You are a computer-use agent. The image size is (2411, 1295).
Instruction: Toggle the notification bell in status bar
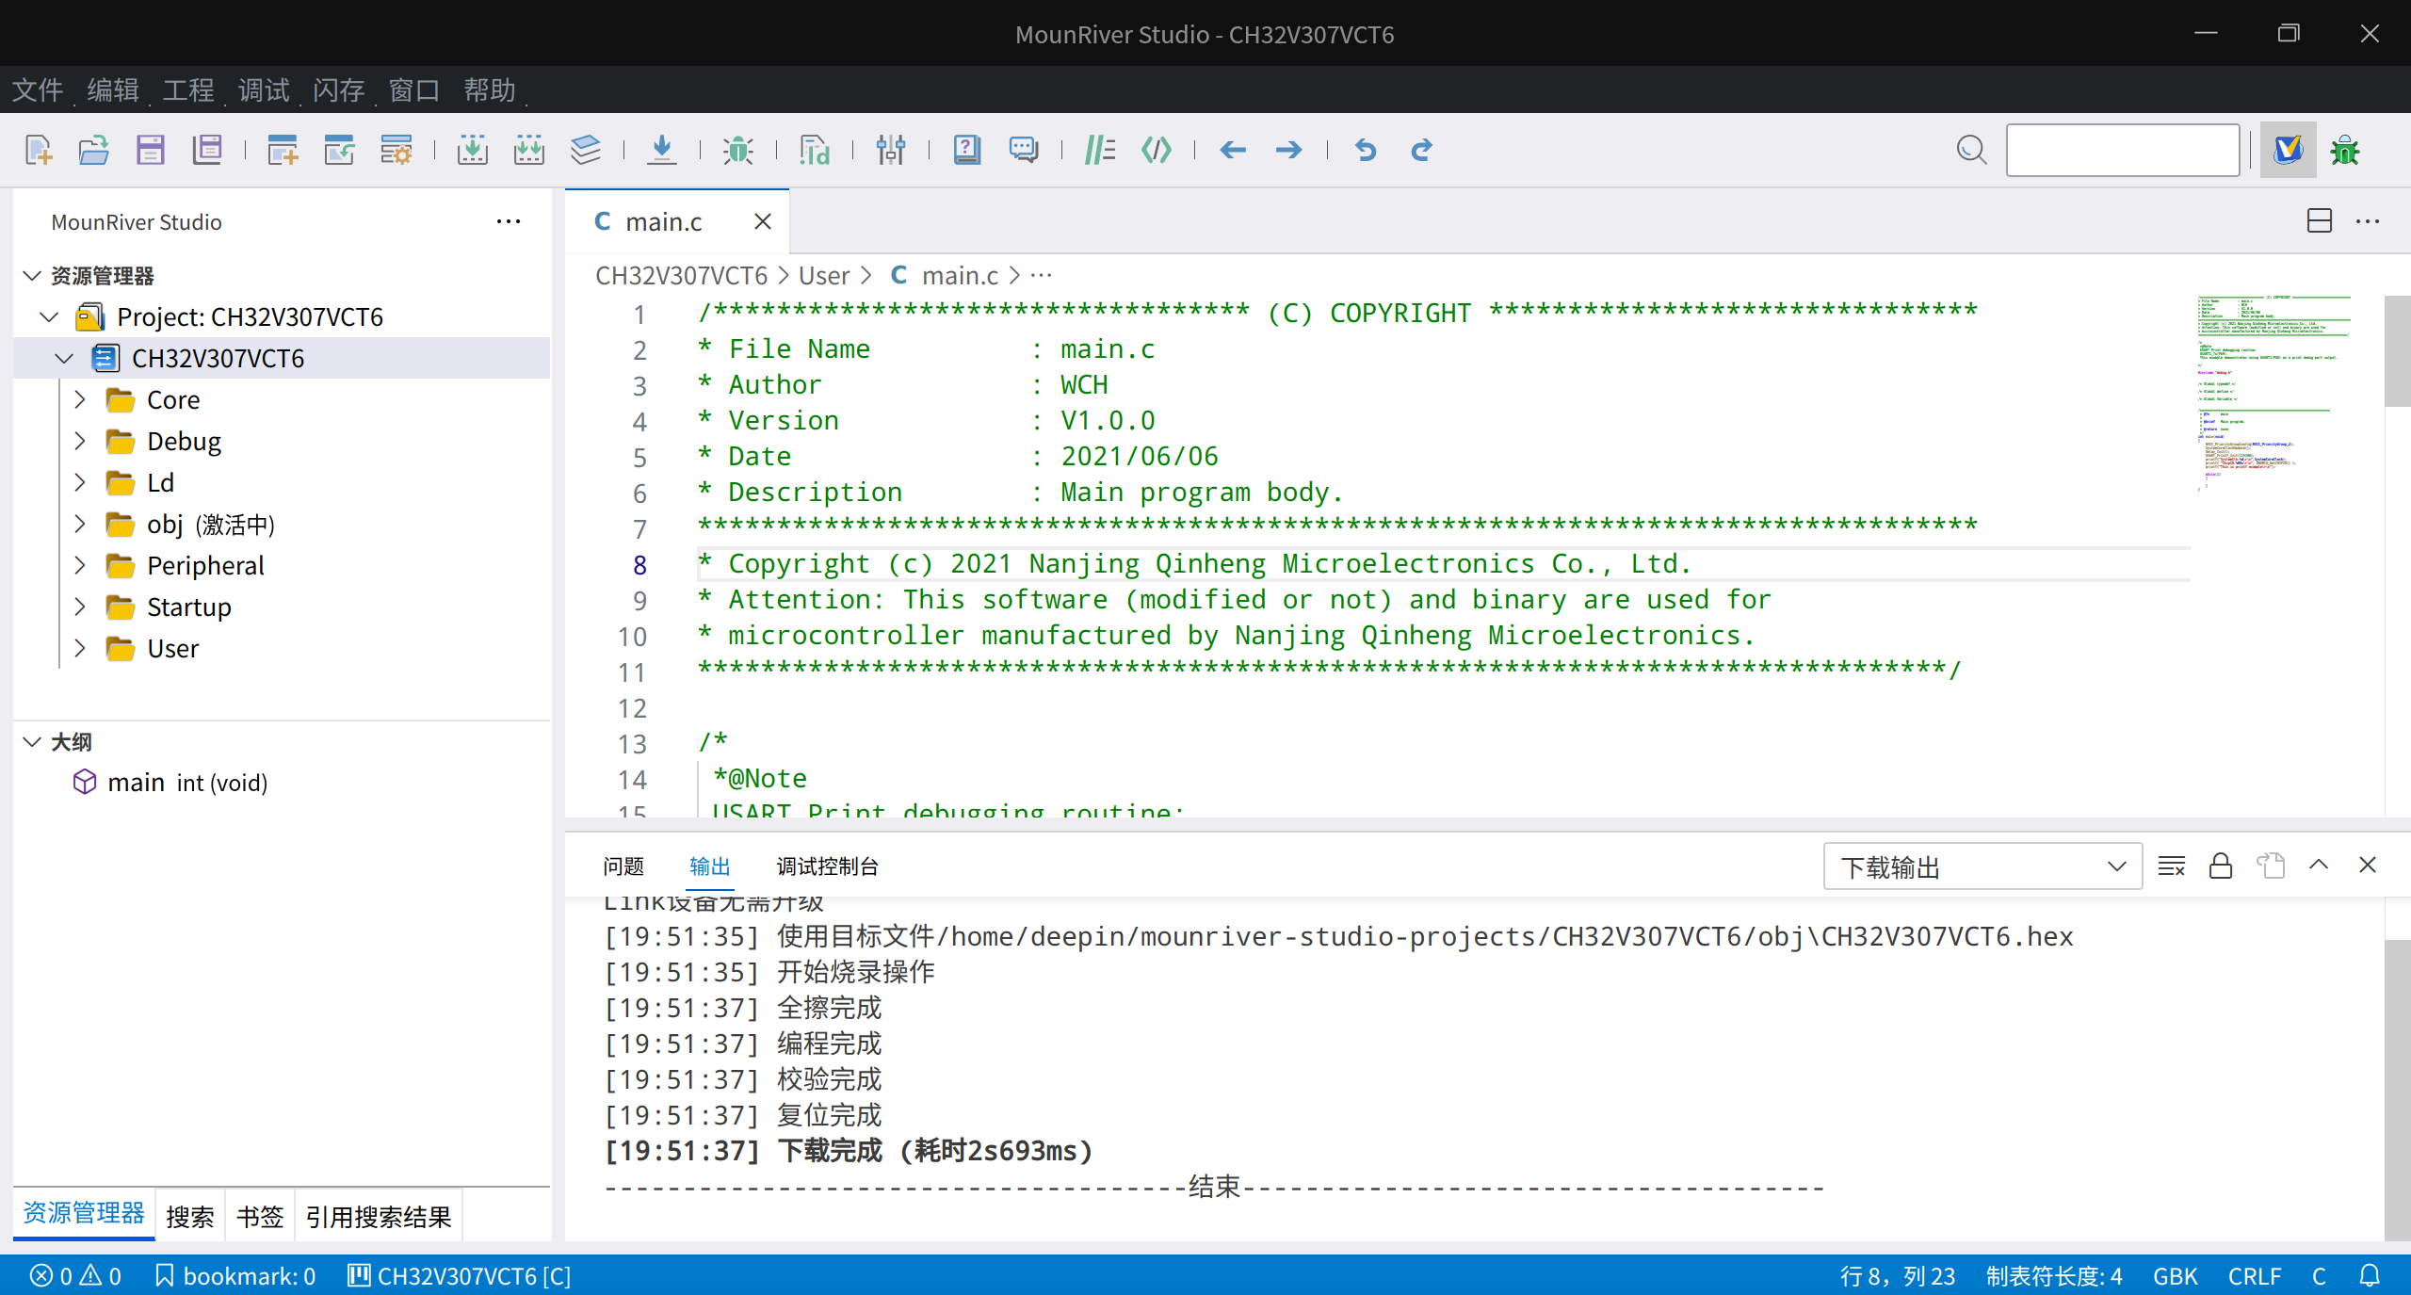pyautogui.click(x=2370, y=1276)
